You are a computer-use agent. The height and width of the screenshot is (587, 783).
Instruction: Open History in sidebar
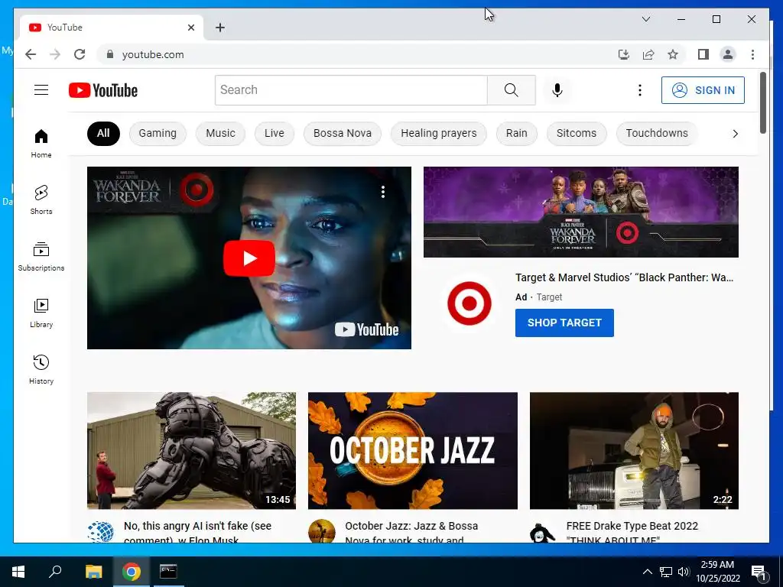tap(41, 369)
